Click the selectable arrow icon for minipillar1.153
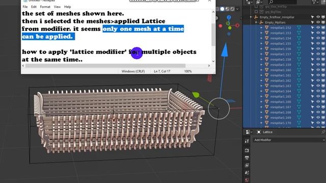Image resolution: width=326 pixels, height=183 pixels. (312, 33)
